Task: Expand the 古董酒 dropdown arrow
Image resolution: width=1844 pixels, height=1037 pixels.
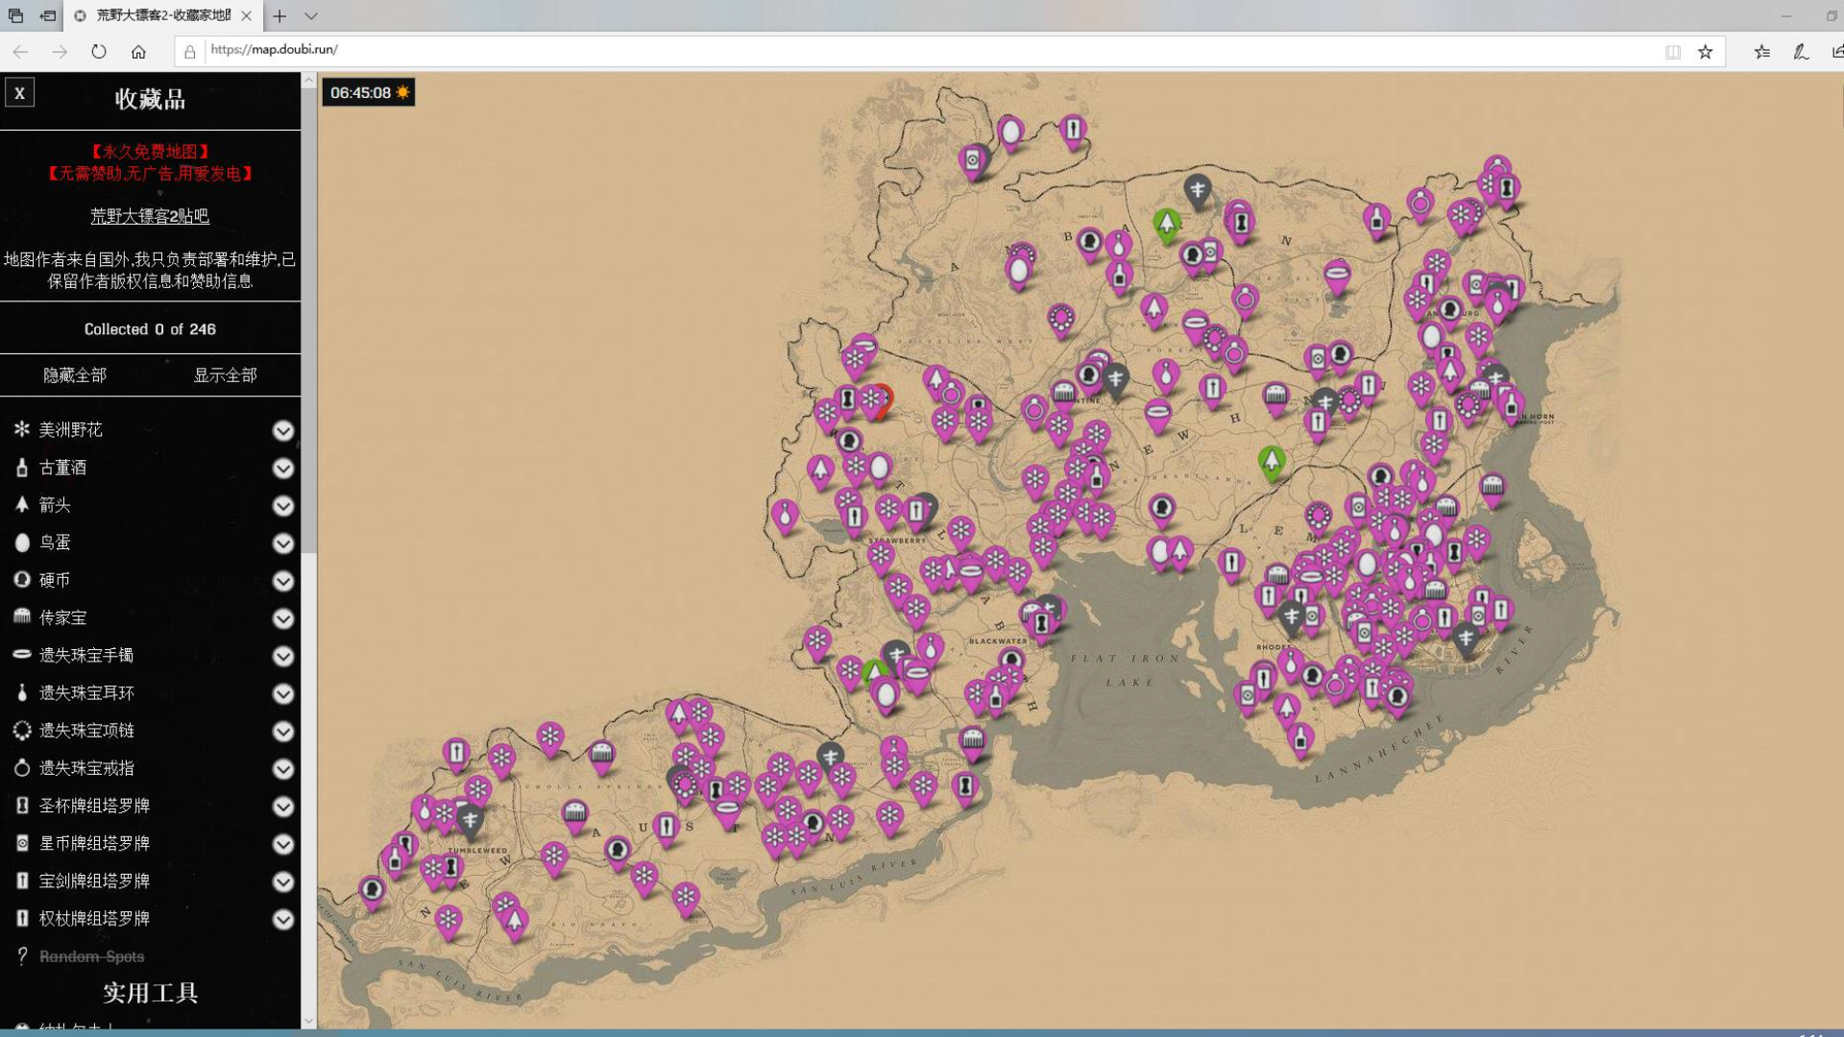Action: point(282,468)
